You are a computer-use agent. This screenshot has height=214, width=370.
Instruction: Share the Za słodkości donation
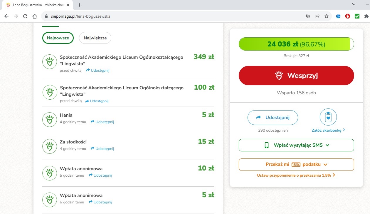pos(102,149)
